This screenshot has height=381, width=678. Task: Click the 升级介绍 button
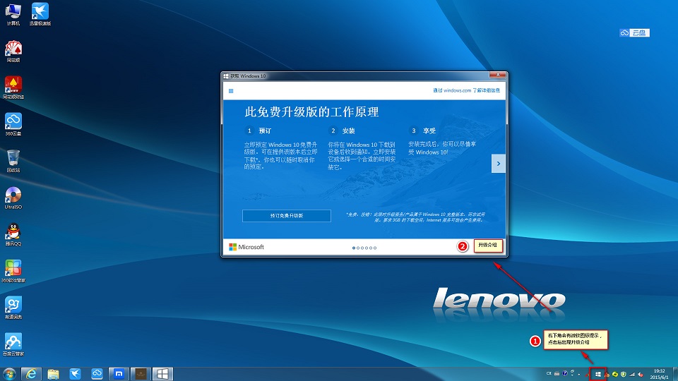pyautogui.click(x=488, y=245)
